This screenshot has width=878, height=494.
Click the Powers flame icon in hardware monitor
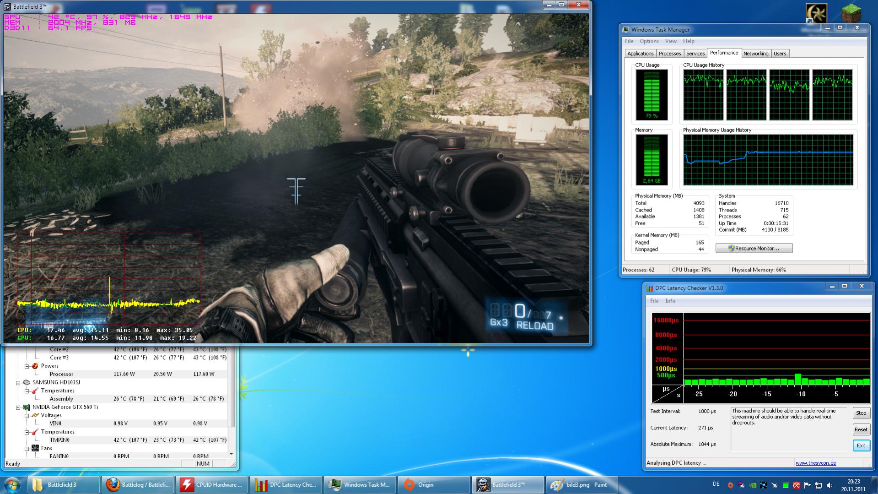[x=35, y=366]
